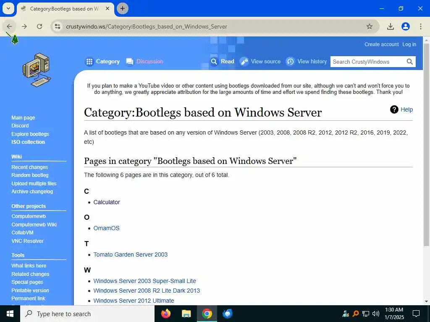
Task: Open Archive changelog link
Action: (32, 192)
